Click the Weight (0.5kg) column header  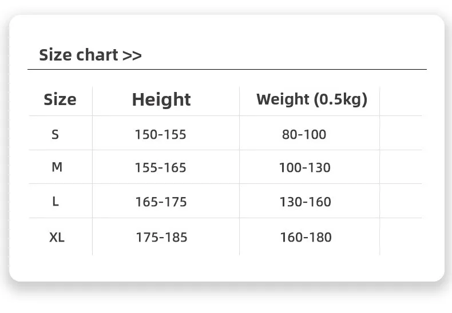click(x=311, y=99)
